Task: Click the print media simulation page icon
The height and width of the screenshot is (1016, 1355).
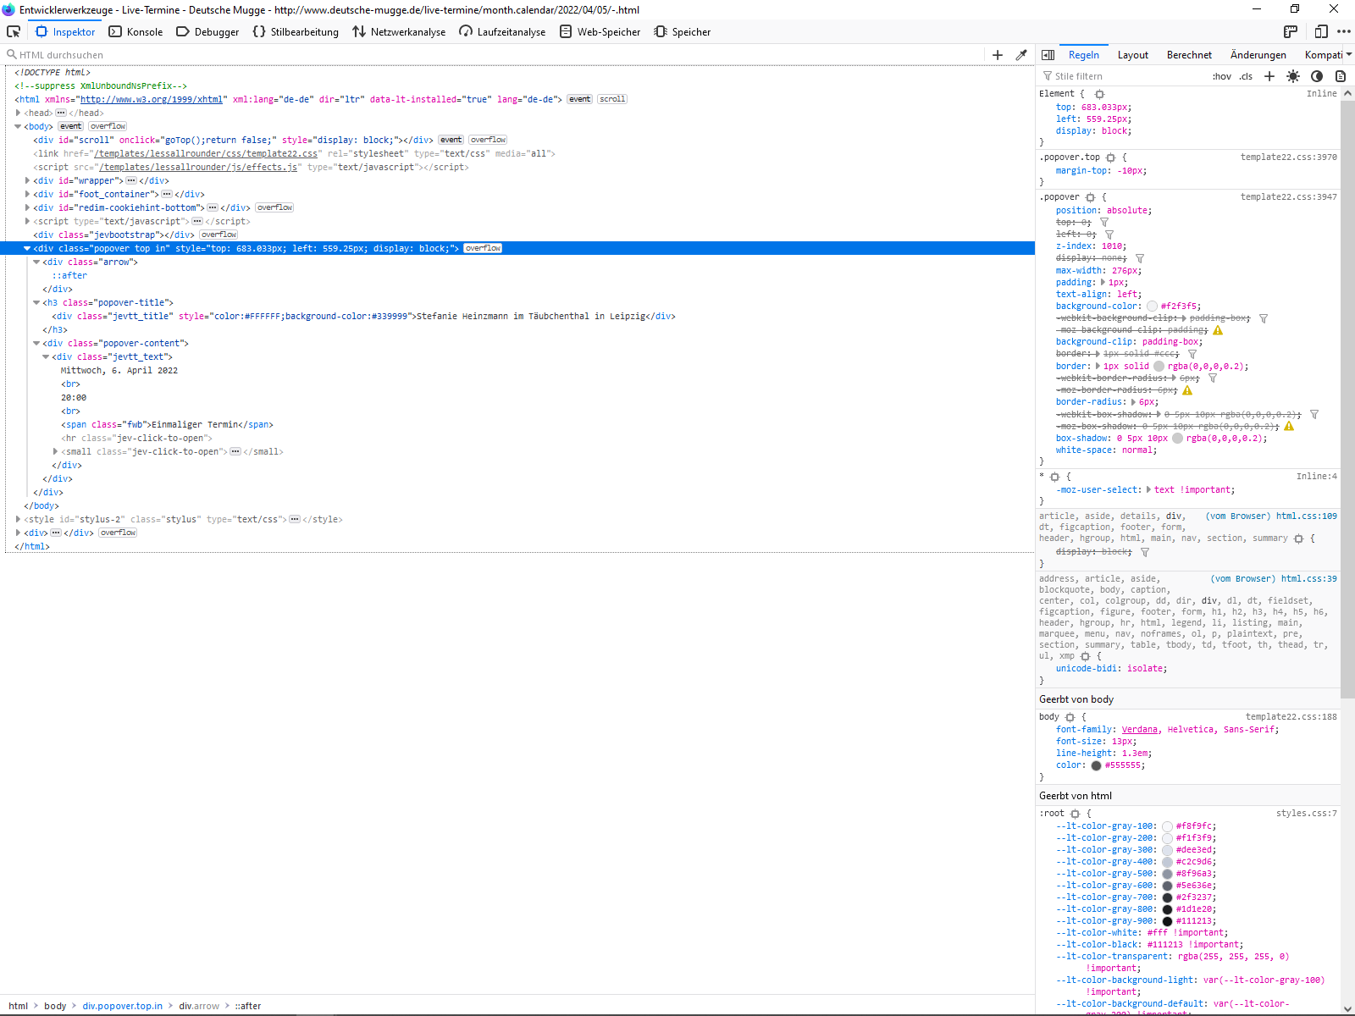Action: coord(1341,76)
